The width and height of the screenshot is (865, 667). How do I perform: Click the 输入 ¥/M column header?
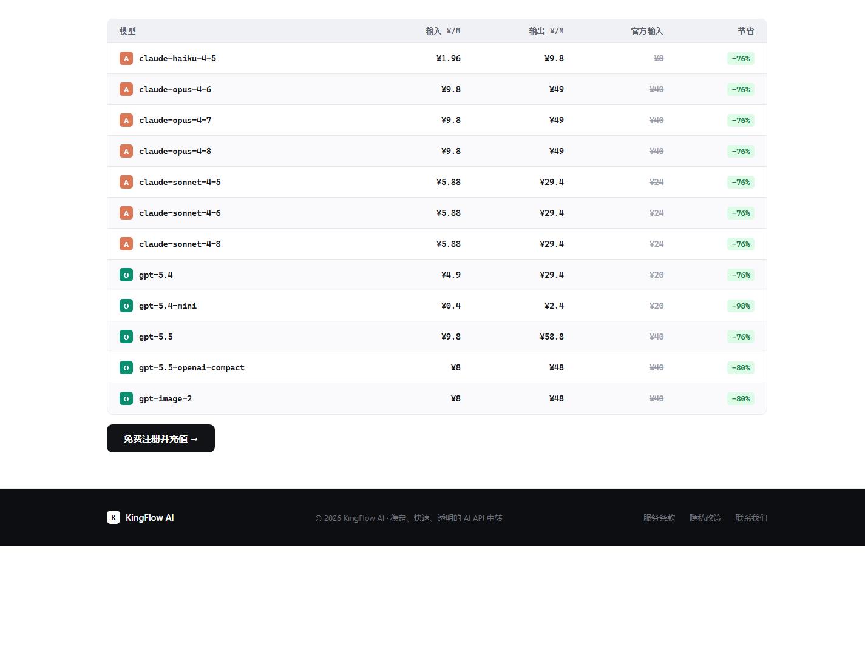pos(443,31)
